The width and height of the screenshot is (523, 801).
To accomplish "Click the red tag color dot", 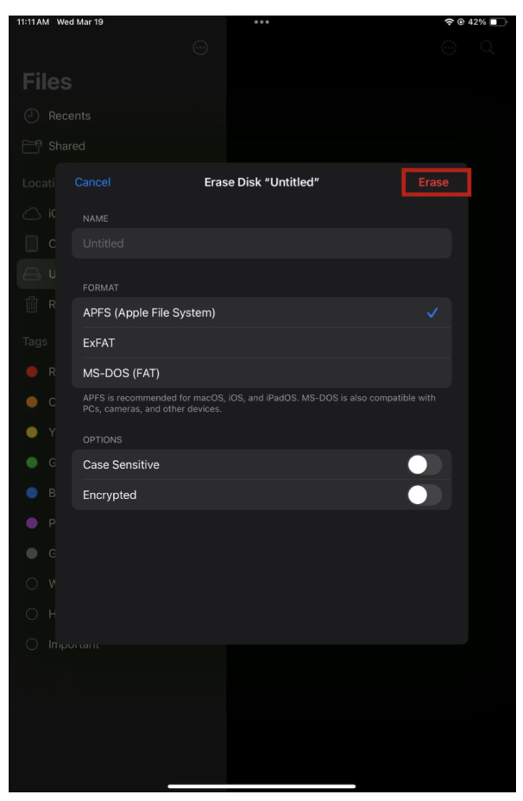I will click(x=32, y=372).
